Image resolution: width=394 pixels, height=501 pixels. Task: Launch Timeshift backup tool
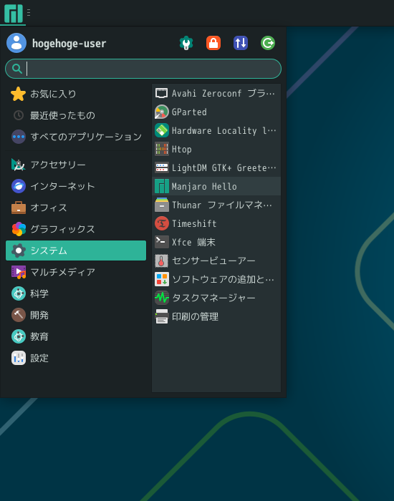tap(216, 223)
